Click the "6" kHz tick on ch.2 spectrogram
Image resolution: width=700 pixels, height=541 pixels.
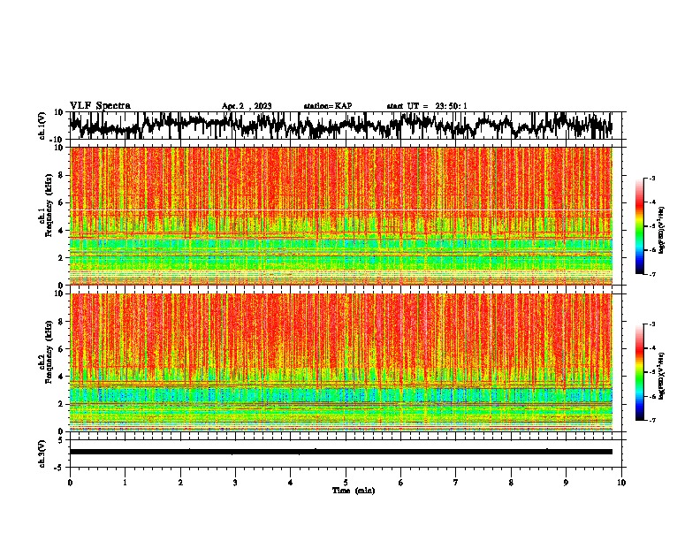coord(61,349)
